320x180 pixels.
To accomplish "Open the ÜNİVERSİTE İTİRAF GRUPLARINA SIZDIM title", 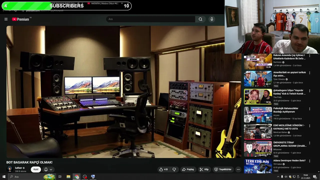I will 290,144.
